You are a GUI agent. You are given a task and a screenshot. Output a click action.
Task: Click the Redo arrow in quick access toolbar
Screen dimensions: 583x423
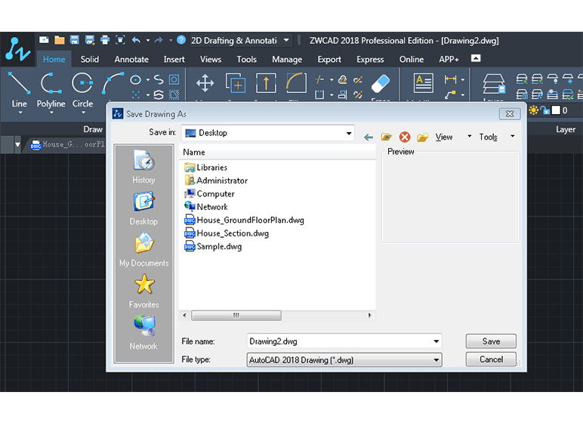click(x=159, y=40)
